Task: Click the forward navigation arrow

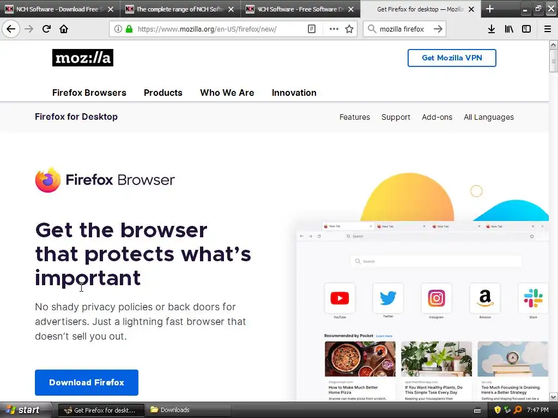Action: tap(29, 29)
